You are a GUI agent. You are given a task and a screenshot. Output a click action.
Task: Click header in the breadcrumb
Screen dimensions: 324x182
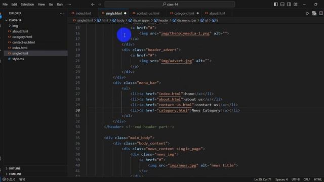tap(163, 20)
